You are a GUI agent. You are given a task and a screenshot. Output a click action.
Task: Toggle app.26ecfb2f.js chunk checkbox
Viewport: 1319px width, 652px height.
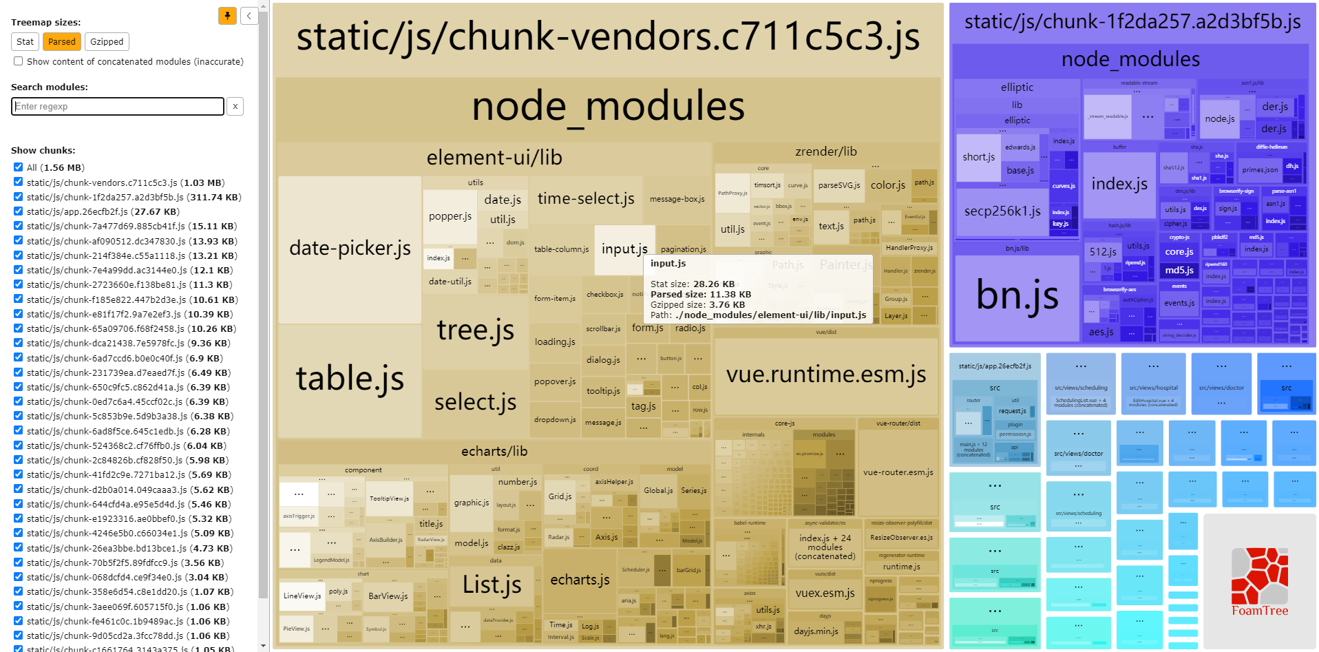coord(19,211)
